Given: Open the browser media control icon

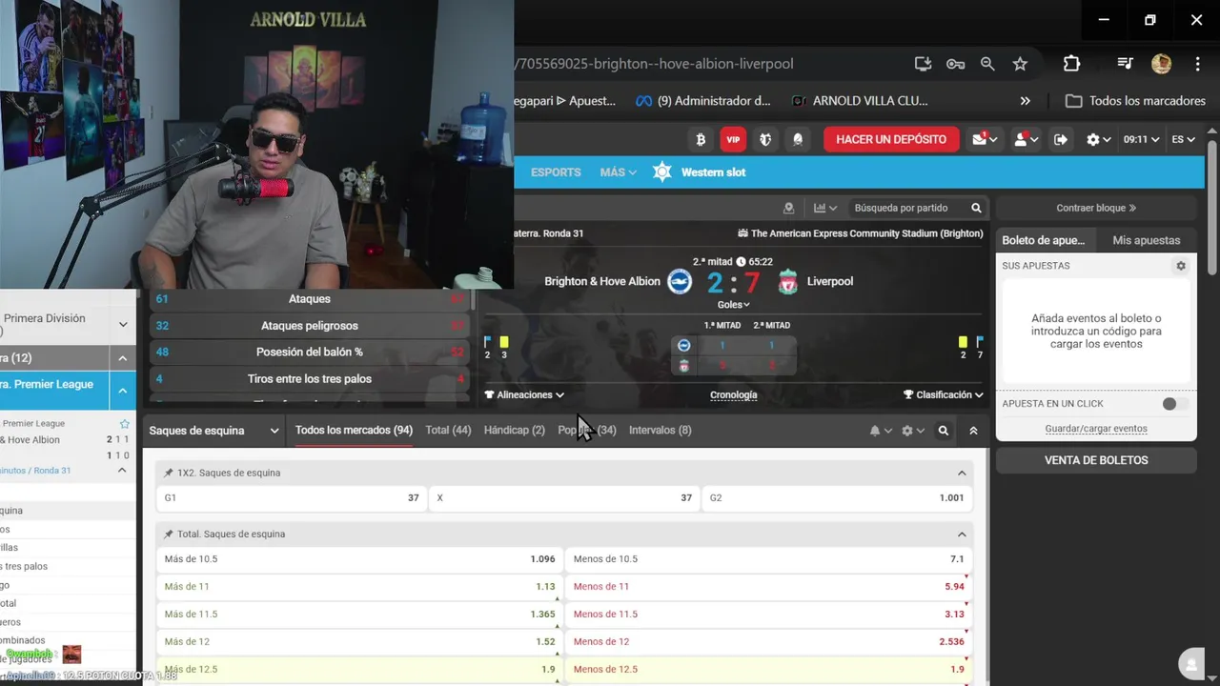Looking at the screenshot, I should pos(1125,64).
